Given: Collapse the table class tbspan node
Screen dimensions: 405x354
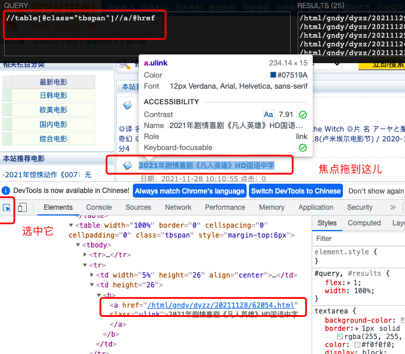Looking at the screenshot, I should 71,225.
